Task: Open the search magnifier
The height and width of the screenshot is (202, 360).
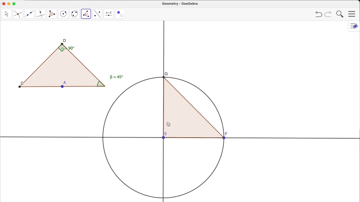Action: coord(340,14)
